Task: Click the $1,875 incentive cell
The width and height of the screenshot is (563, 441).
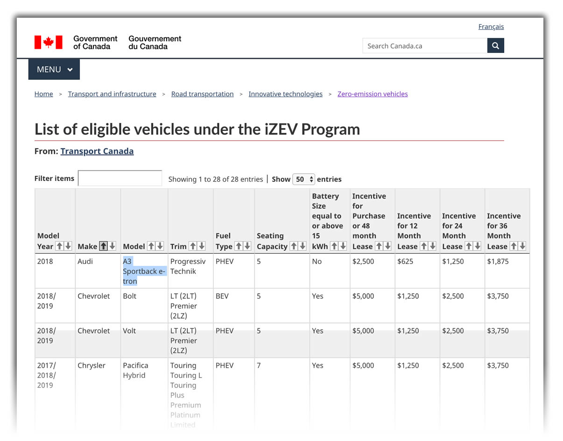Action: click(507, 271)
